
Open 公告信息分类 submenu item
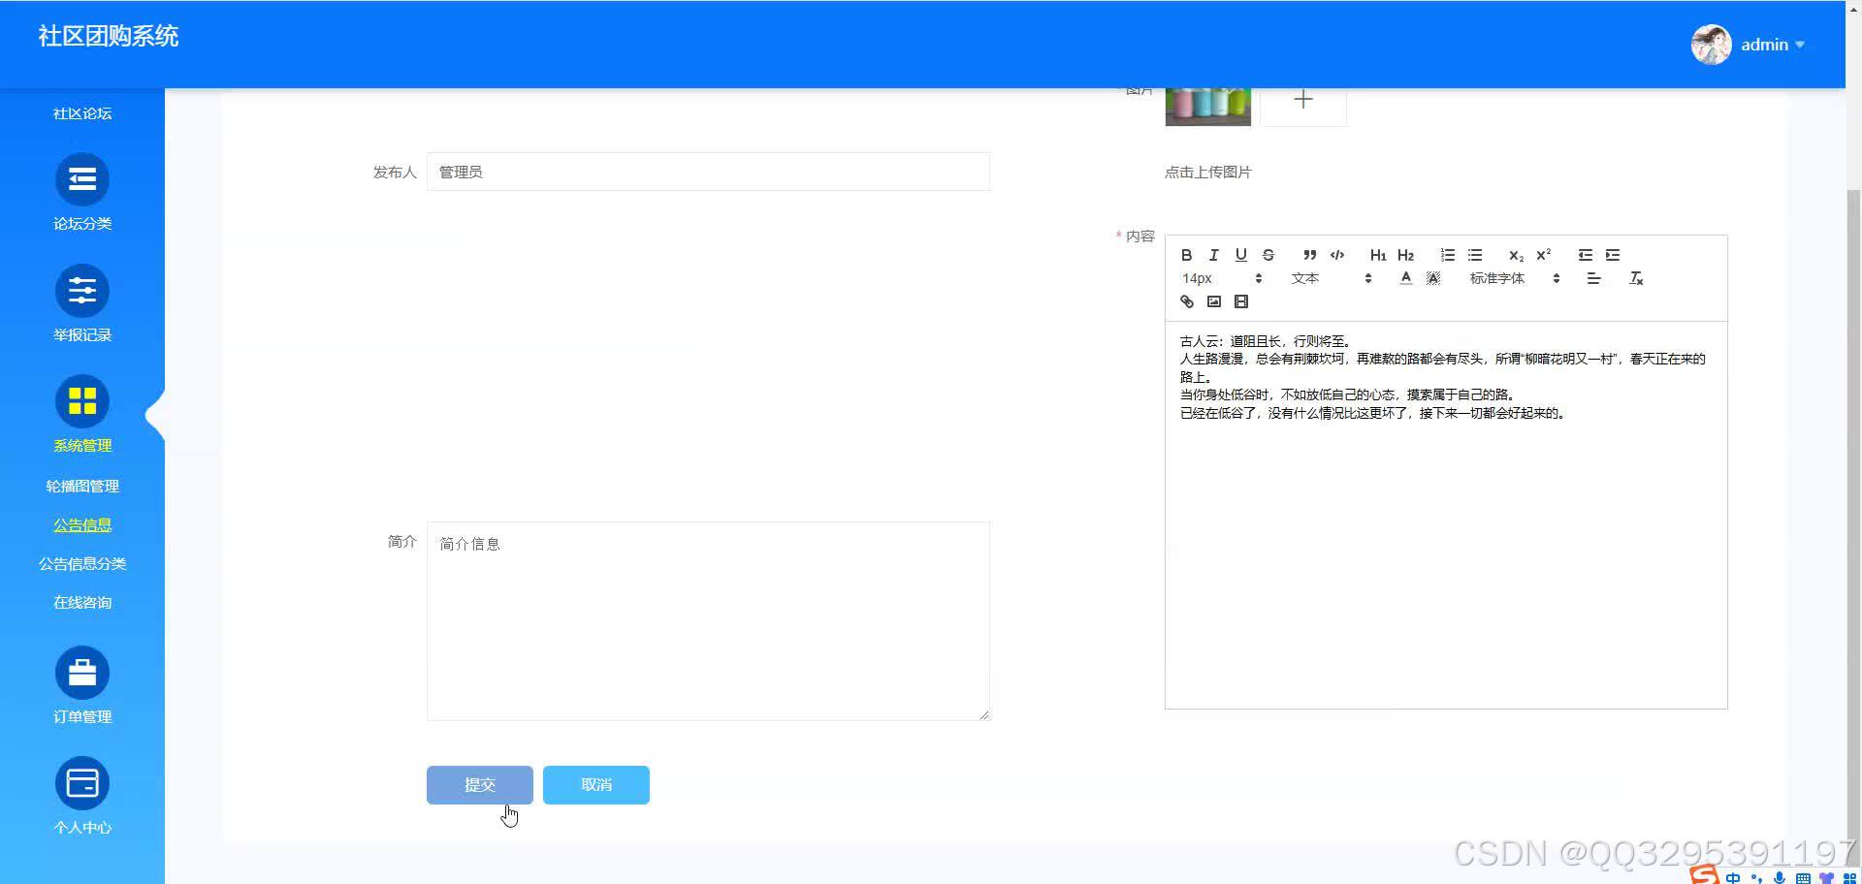click(82, 563)
